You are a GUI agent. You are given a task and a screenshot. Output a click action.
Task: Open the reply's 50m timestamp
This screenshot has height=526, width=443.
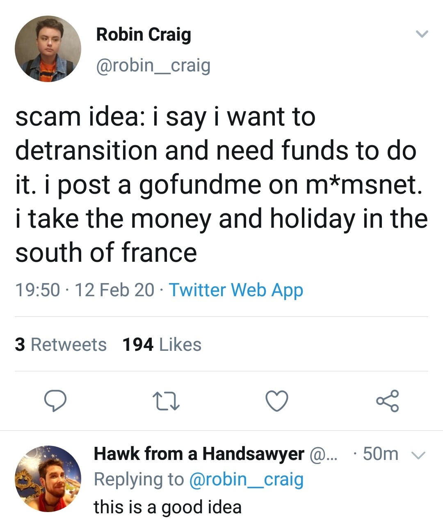[380, 454]
